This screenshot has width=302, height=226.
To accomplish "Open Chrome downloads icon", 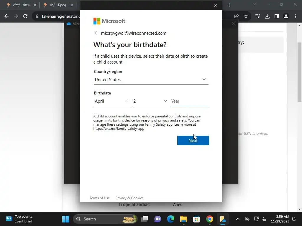I will [267, 16].
